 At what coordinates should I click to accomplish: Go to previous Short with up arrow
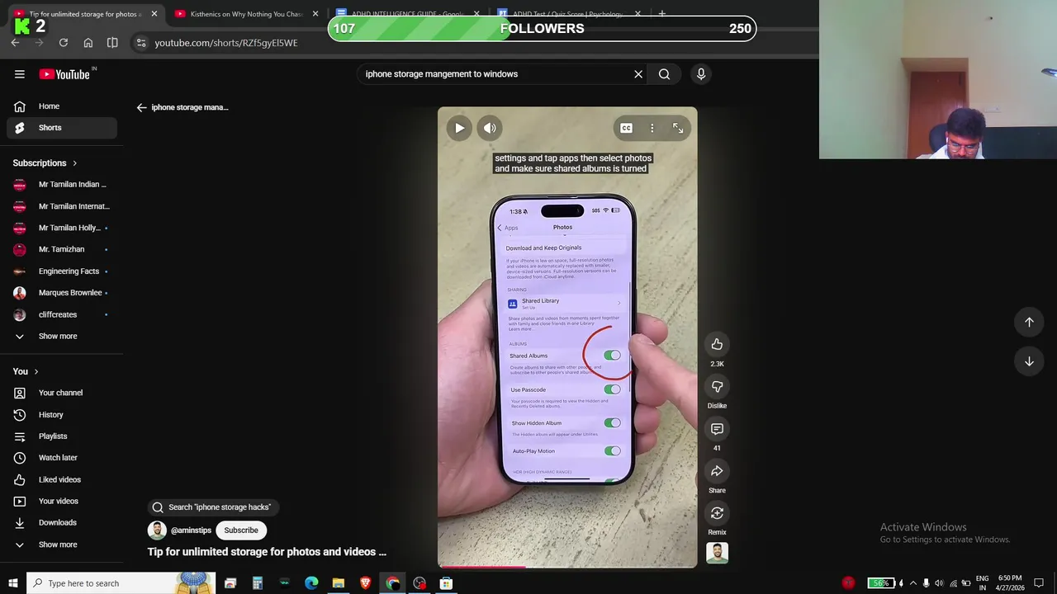[1029, 322]
